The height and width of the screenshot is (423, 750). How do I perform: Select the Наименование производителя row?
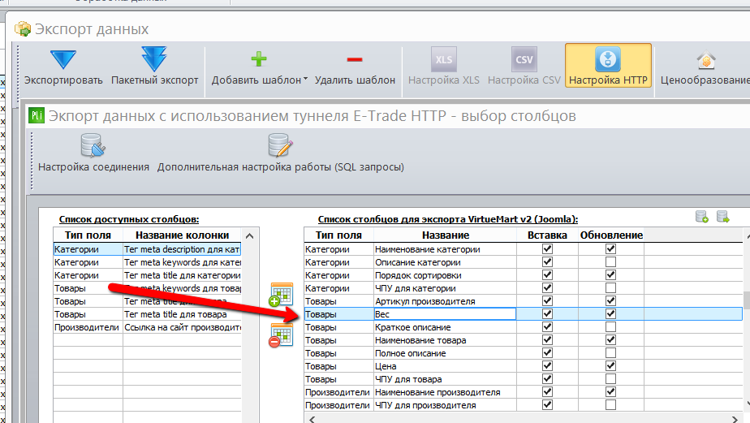tap(523, 392)
